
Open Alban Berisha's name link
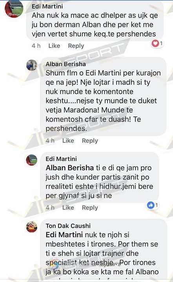tap(66, 64)
